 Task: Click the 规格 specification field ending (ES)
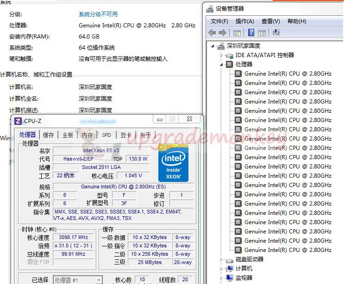(123, 187)
